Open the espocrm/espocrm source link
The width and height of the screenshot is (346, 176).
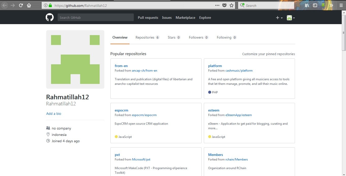pos(144,115)
